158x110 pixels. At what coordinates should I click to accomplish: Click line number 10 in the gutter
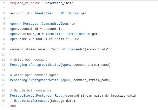pyautogui.click(x=3, y=49)
